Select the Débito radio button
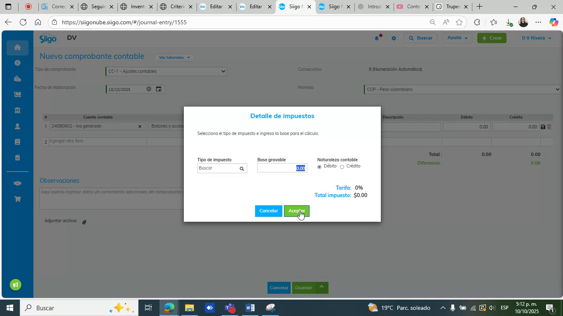The image size is (563, 316). tap(319, 167)
